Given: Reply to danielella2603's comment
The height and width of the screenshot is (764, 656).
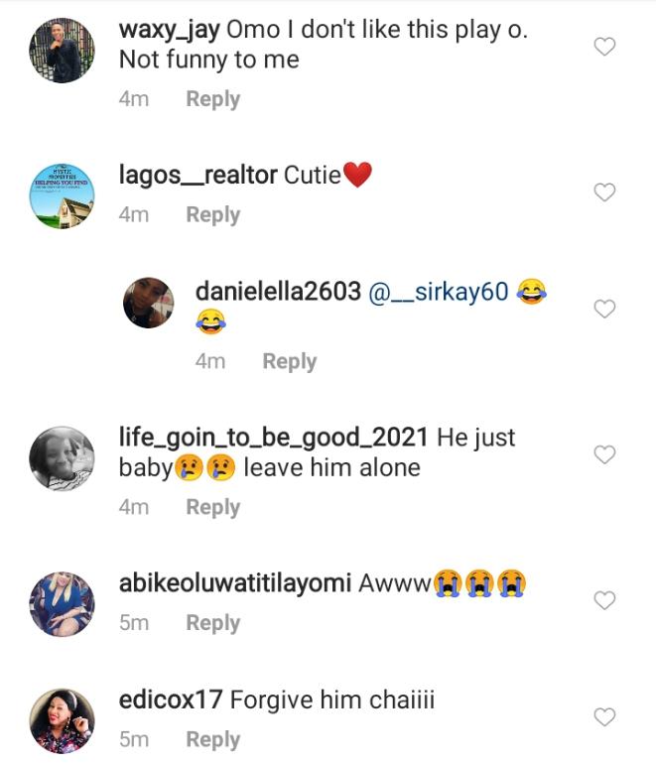Looking at the screenshot, I should pos(289,361).
